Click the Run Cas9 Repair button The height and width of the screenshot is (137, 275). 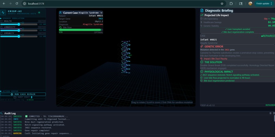[23, 94]
